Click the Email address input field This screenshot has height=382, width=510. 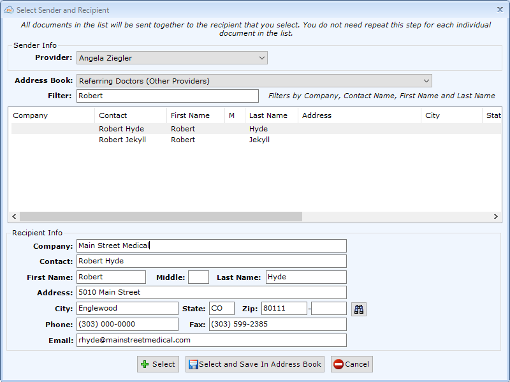[212, 340]
